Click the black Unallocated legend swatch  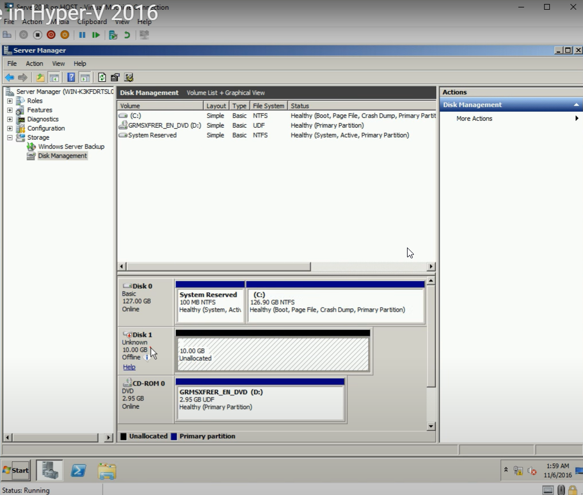[123, 437]
